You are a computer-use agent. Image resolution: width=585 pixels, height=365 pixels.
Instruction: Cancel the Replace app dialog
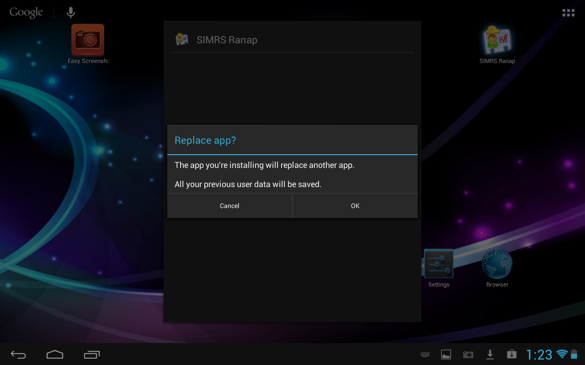229,205
